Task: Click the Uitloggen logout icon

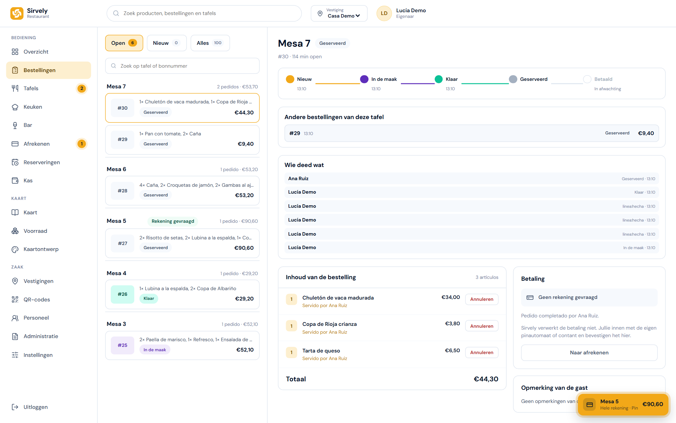Action: pyautogui.click(x=15, y=407)
